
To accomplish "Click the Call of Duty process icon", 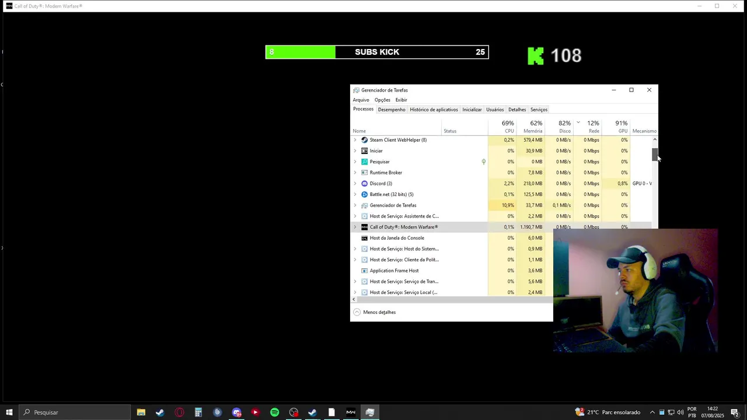I will pos(365,227).
